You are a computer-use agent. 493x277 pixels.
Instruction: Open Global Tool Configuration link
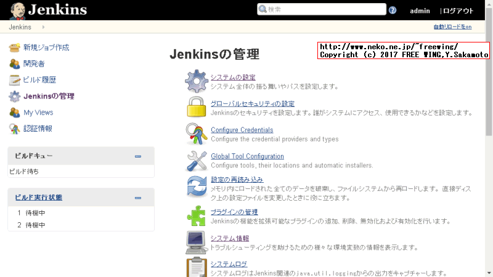[x=248, y=156]
